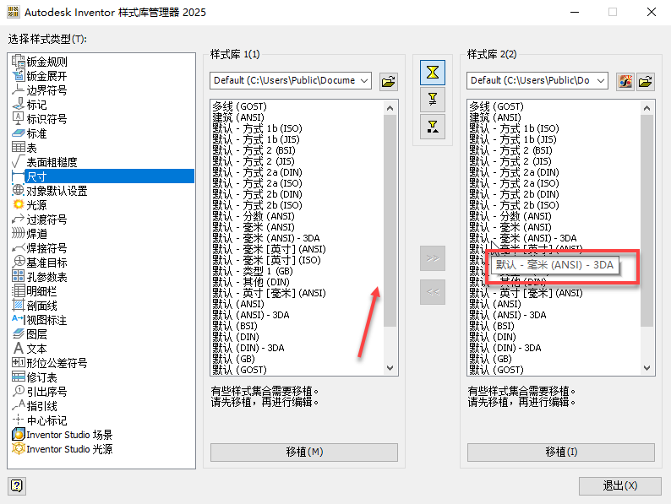Select the highlighted 尺寸 style type
The width and height of the screenshot is (671, 504).
coord(103,176)
